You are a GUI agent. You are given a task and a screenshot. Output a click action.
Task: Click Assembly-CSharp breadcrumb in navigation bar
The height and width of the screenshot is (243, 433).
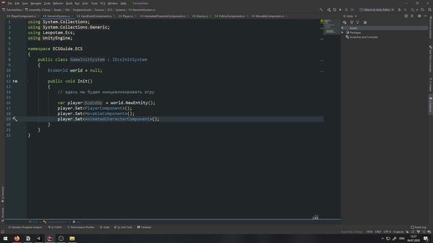pos(38,9)
